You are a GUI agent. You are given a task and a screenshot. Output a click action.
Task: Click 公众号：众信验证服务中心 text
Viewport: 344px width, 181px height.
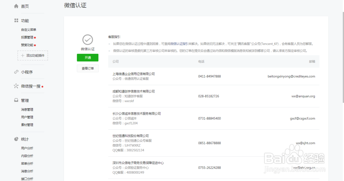[x=130, y=168]
